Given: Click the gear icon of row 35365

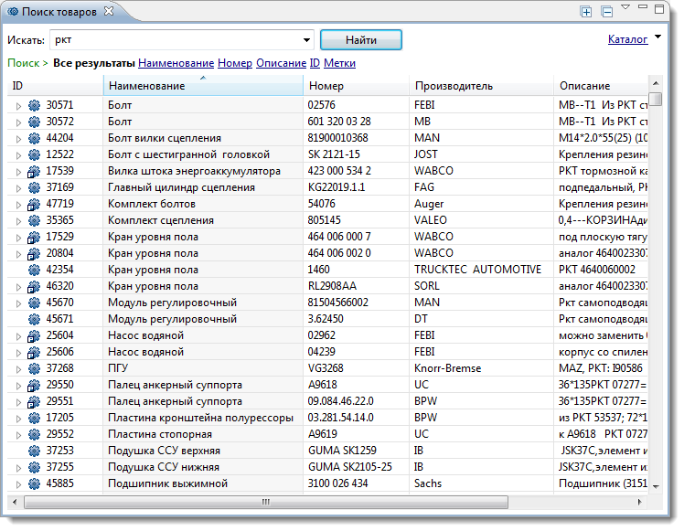Looking at the screenshot, I should 34,220.
